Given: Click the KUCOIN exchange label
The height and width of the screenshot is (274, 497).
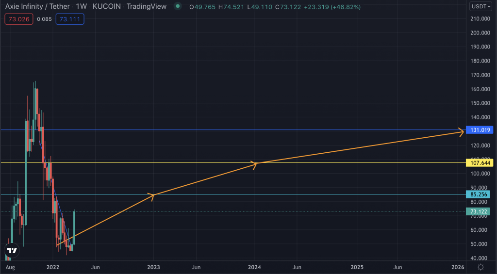Looking at the screenshot, I should [106, 6].
